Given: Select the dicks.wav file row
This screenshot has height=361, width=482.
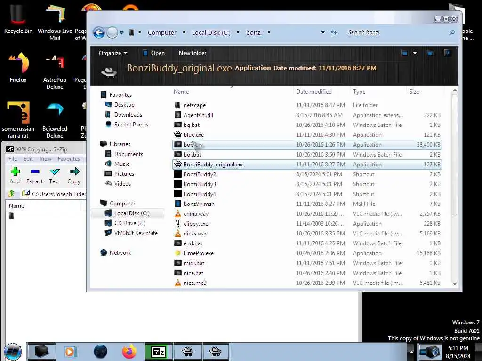Looking at the screenshot, I should click(x=307, y=233).
